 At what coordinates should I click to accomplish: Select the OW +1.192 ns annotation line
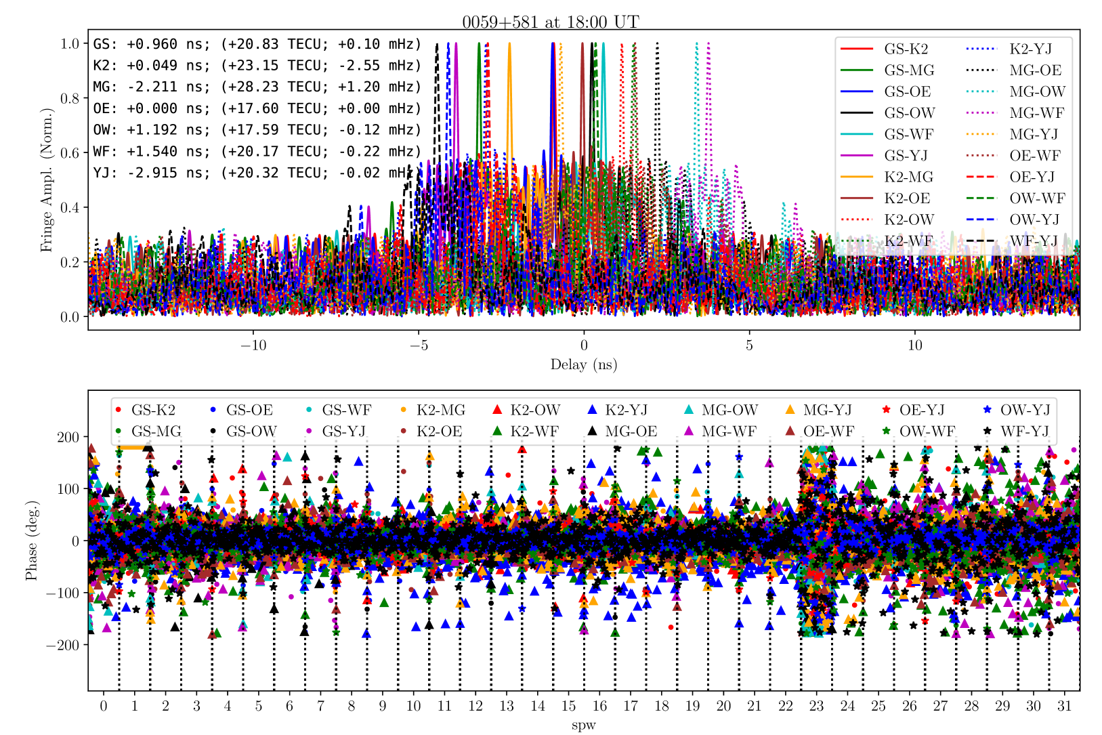click(x=257, y=129)
